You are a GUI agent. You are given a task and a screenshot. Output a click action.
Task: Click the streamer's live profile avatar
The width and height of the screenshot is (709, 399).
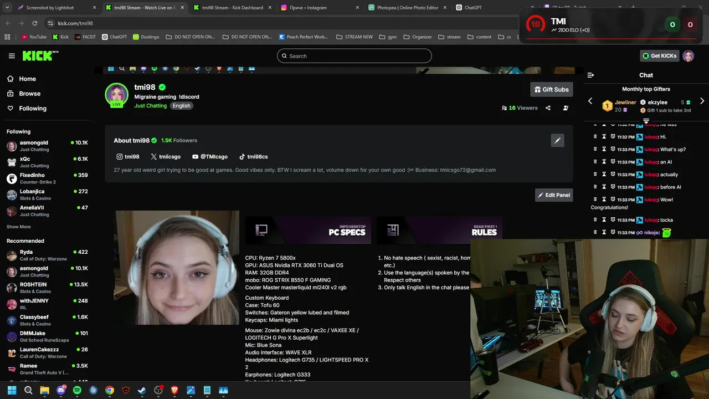(x=116, y=95)
